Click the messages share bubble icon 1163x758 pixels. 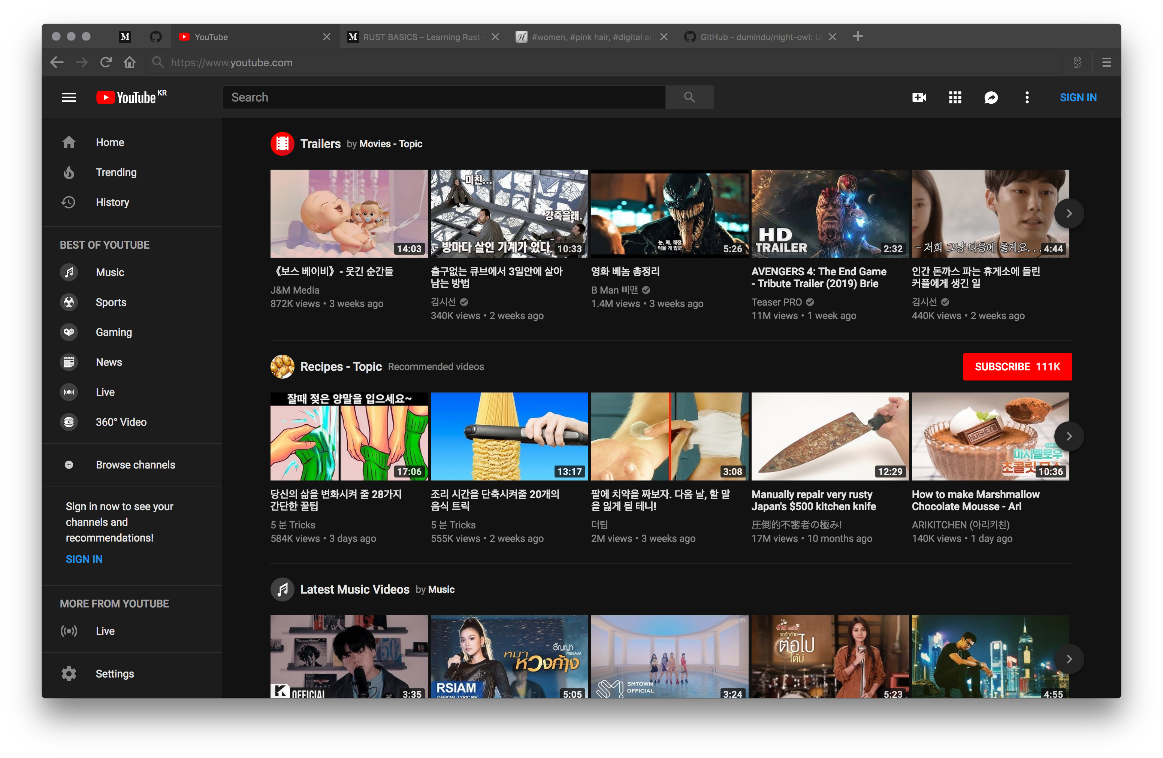tap(991, 98)
